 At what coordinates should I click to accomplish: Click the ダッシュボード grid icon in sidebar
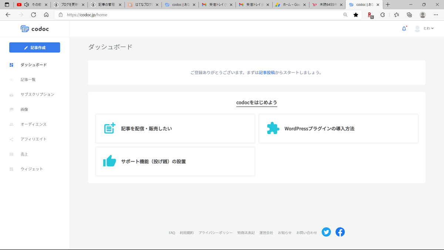[11, 65]
